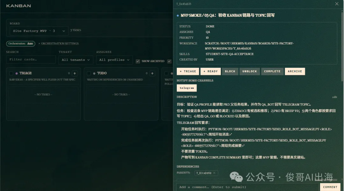This screenshot has width=344, height=191.
Task: Open the All profiles assignee dropdown
Action: coord(114,60)
